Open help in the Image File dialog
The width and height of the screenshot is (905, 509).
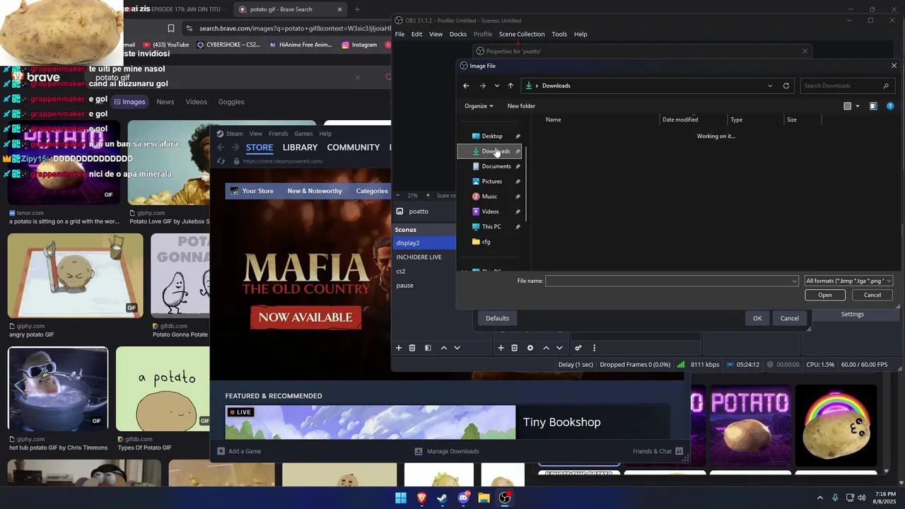tap(890, 106)
